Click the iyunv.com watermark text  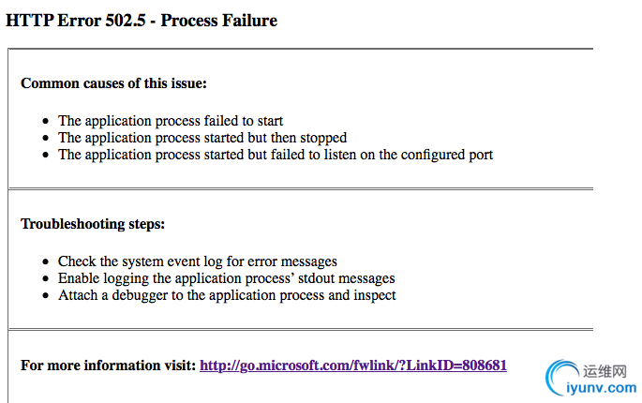point(602,387)
